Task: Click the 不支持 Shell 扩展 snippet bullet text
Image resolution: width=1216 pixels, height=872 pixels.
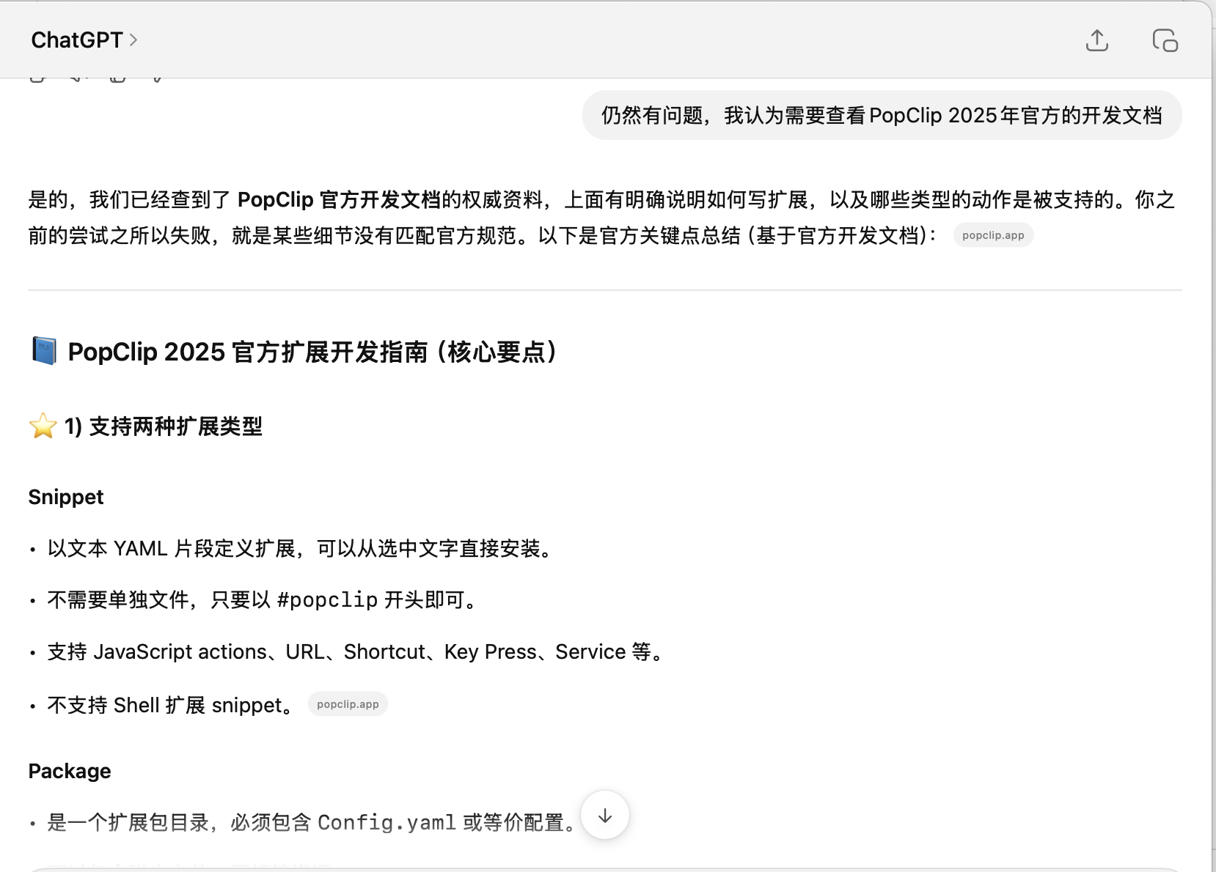Action: coord(171,705)
